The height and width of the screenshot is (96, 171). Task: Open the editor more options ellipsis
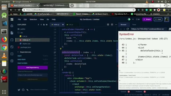(x=116, y=25)
